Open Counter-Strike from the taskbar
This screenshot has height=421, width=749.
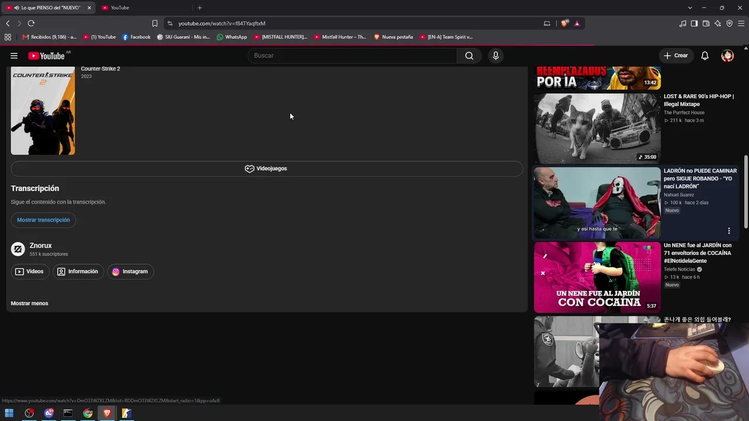point(126,413)
